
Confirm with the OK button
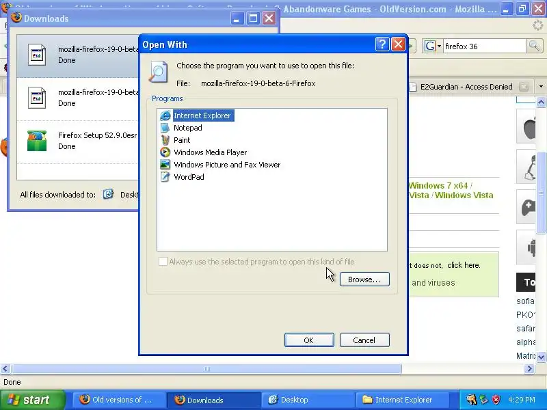[309, 340]
